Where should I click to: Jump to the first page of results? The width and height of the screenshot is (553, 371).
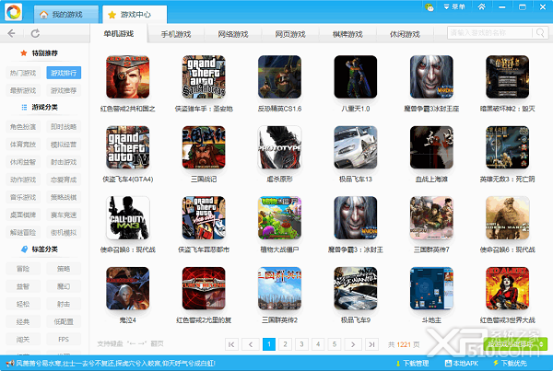(231, 344)
